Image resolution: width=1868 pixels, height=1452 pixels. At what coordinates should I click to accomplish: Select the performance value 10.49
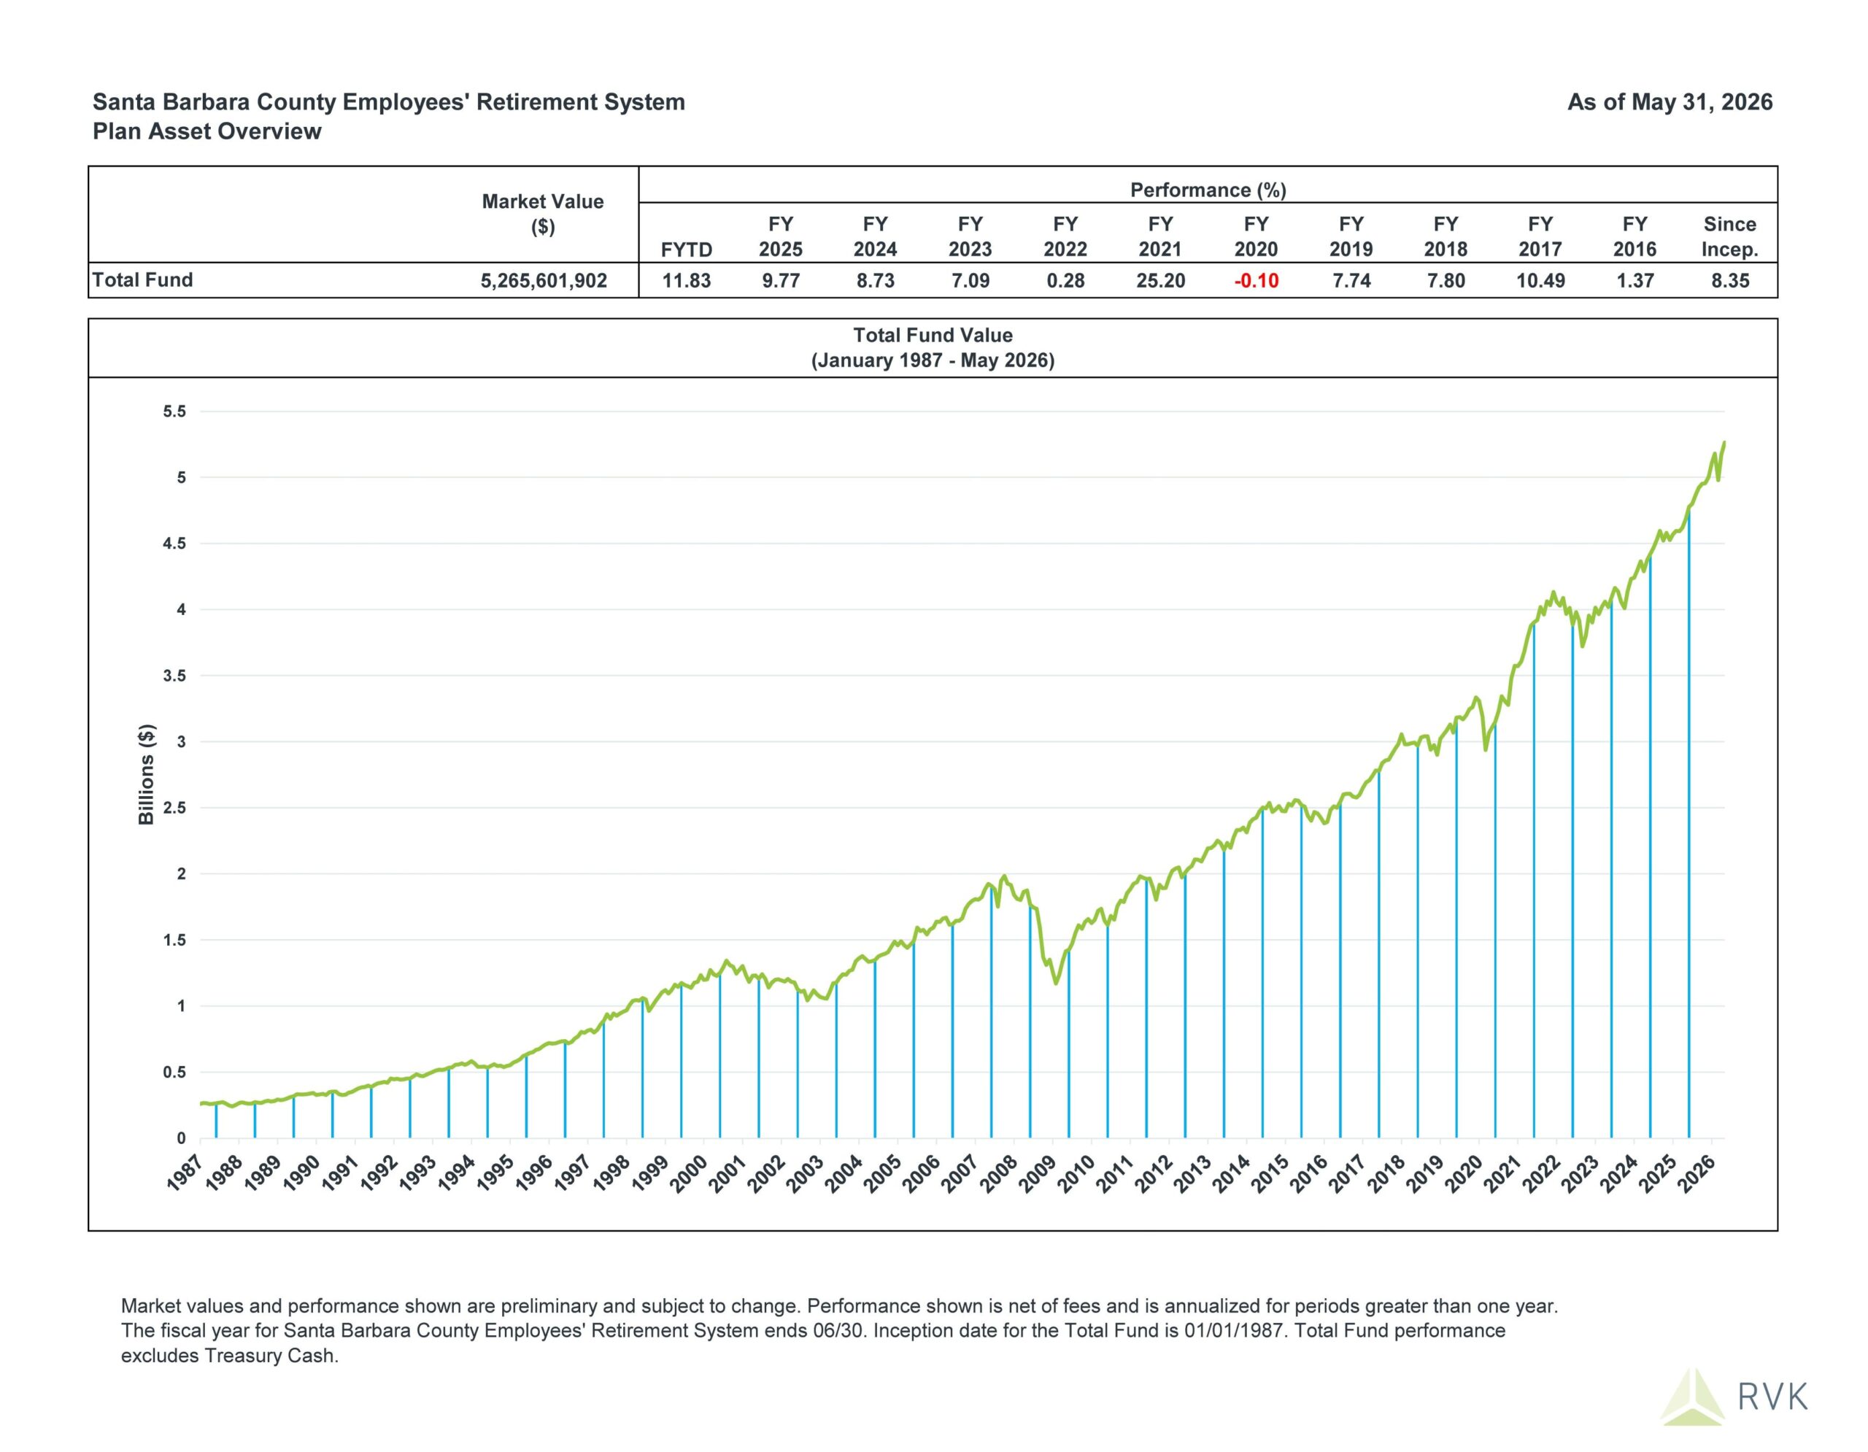click(x=1540, y=280)
